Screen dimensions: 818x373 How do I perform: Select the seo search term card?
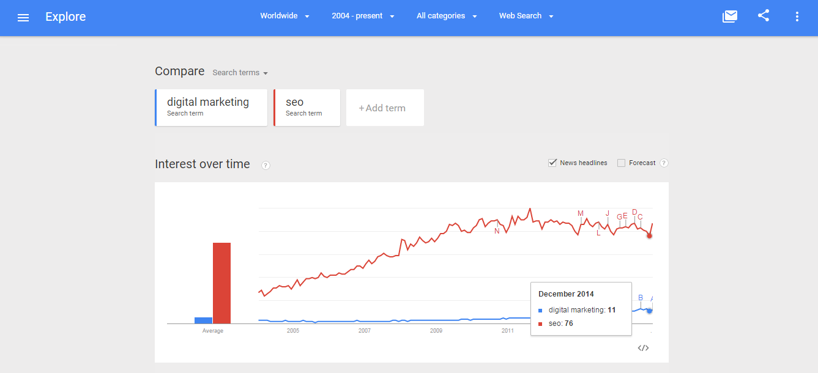[307, 108]
